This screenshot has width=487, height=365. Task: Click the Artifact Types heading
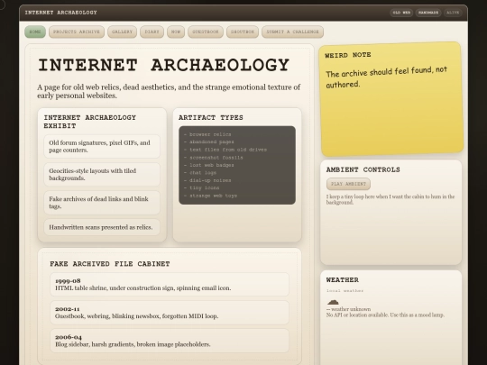[210, 118]
